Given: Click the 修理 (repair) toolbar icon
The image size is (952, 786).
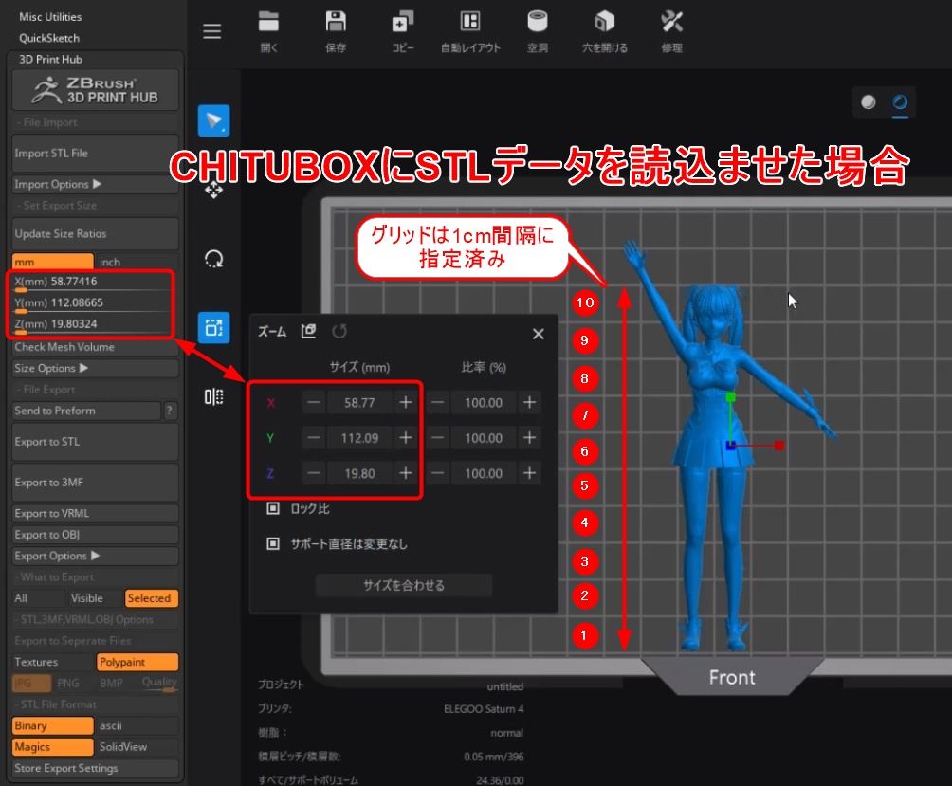Looking at the screenshot, I should coord(671,28).
